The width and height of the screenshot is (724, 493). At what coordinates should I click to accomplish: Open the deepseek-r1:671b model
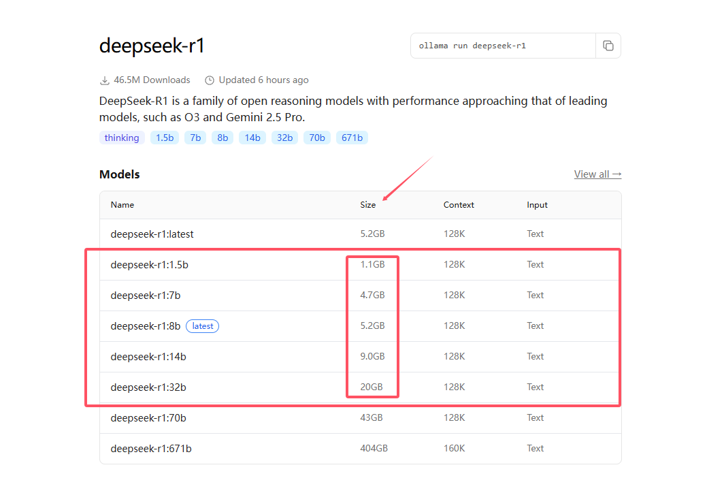151,449
